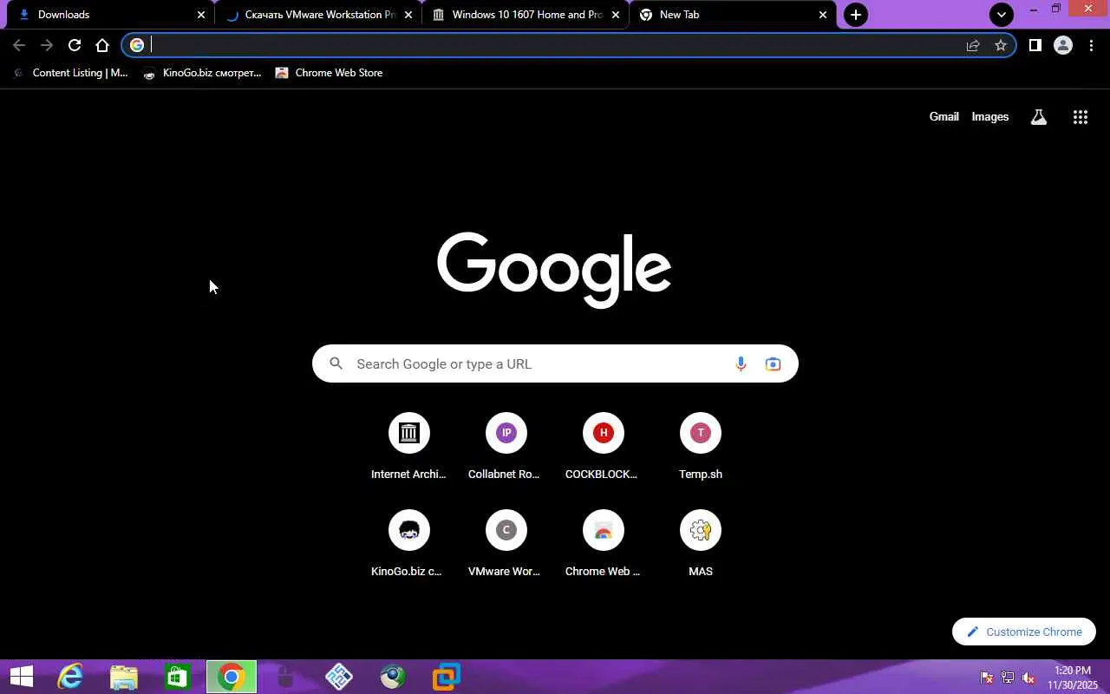Open the globe-shaped app on taskbar
Image resolution: width=1110 pixels, height=694 pixels.
(x=393, y=677)
